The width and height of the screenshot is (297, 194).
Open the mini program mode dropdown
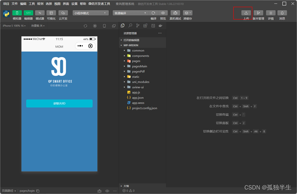91,13
